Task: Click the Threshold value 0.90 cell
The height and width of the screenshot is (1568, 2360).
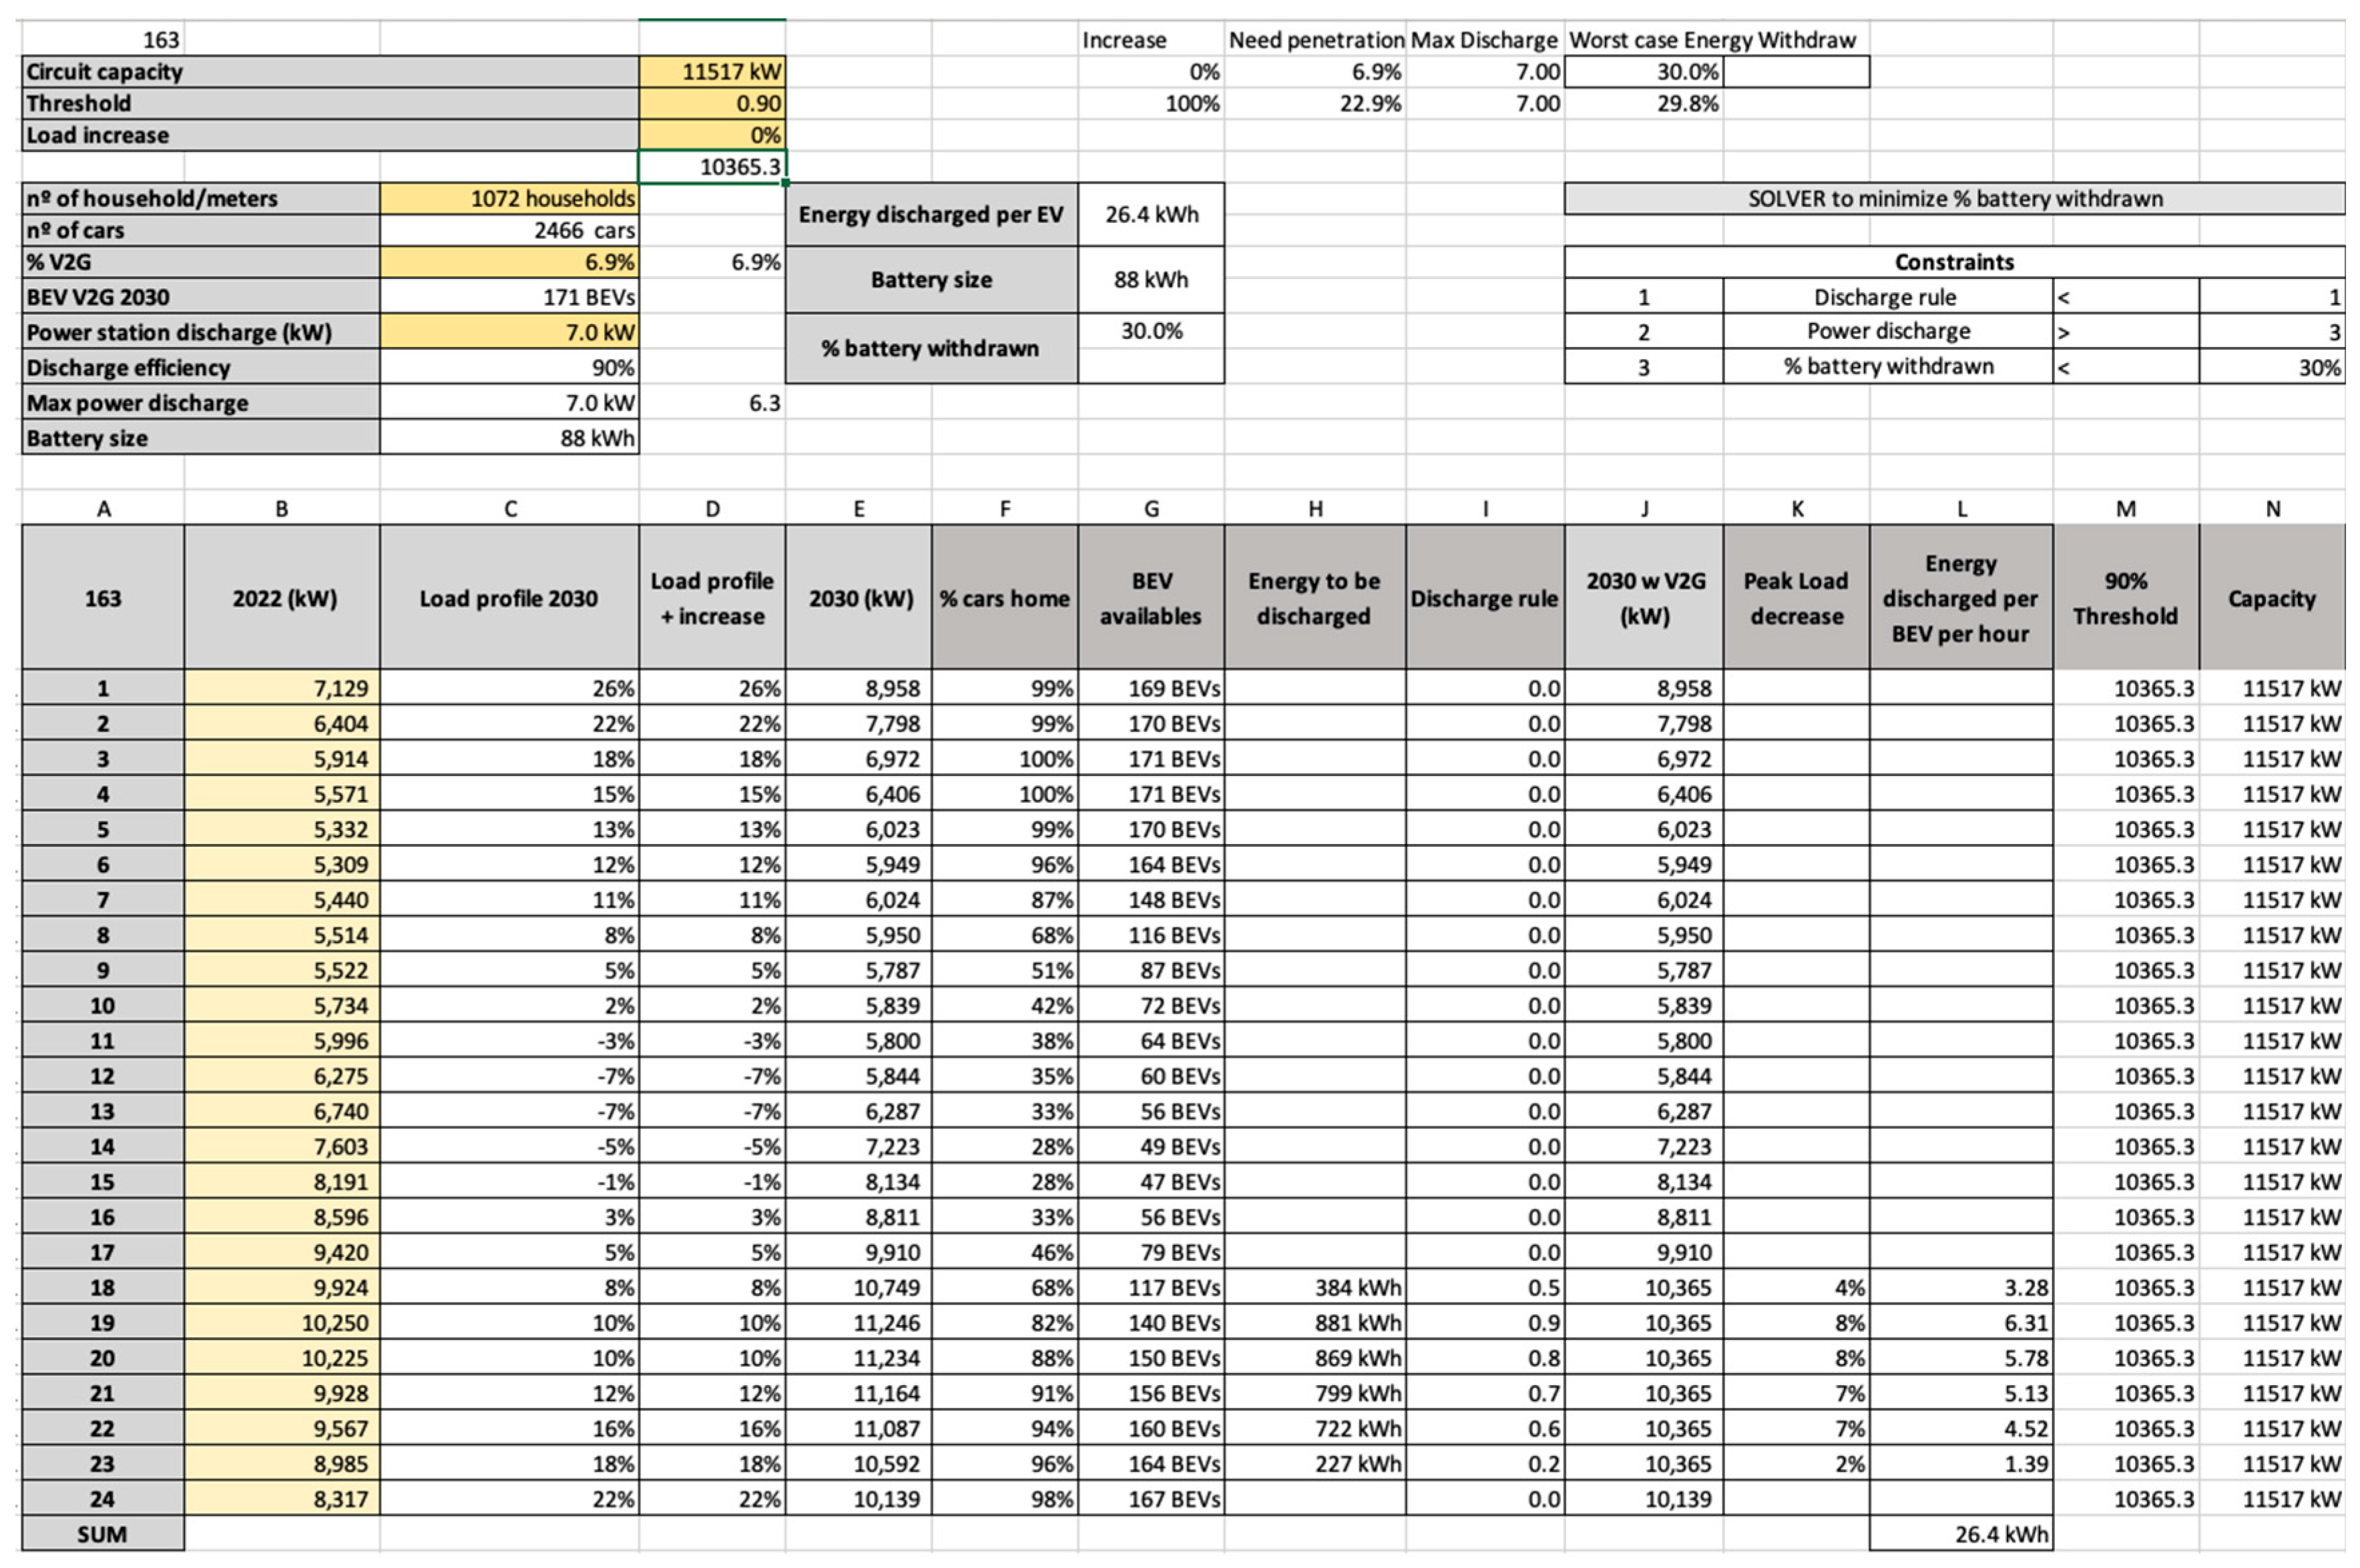Action: (x=711, y=103)
